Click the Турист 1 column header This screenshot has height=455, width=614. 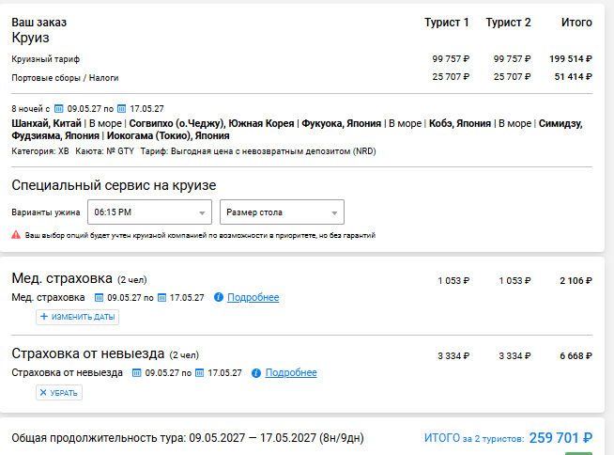coord(447,23)
